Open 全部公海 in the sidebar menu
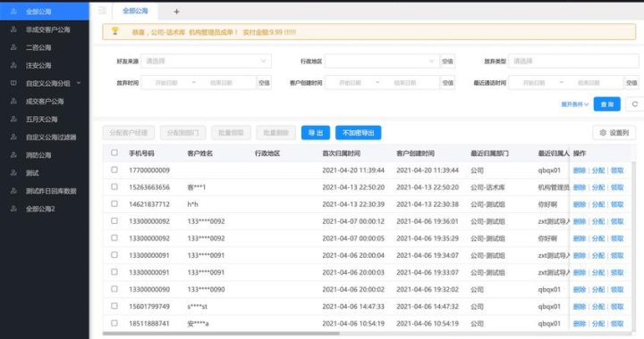 click(45, 12)
